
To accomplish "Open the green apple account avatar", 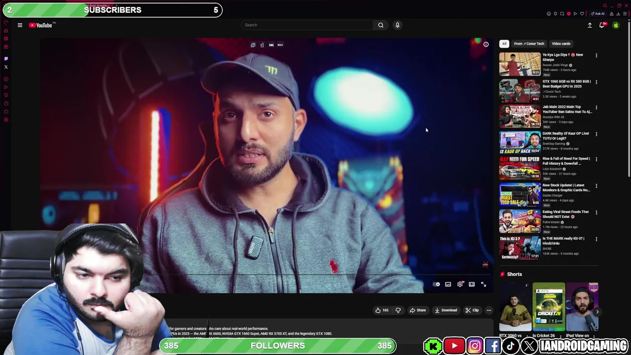I will pyautogui.click(x=616, y=25).
